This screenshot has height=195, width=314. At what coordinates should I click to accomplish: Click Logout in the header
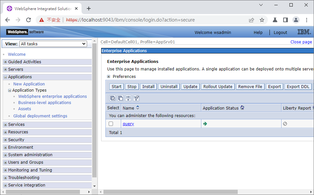click(280, 32)
